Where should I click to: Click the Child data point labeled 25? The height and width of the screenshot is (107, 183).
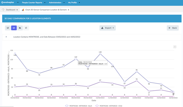click(x=39, y=89)
